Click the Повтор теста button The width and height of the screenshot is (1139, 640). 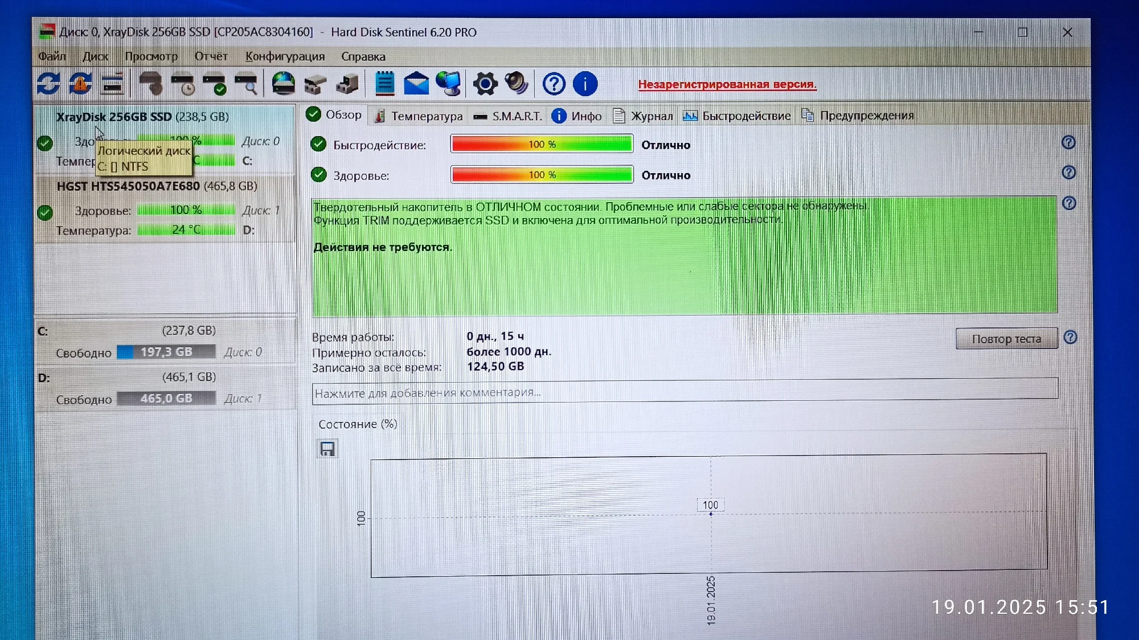1006,339
